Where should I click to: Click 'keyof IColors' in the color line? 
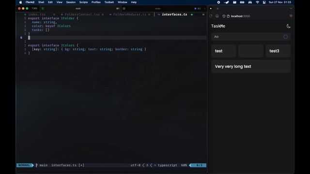tap(58, 26)
